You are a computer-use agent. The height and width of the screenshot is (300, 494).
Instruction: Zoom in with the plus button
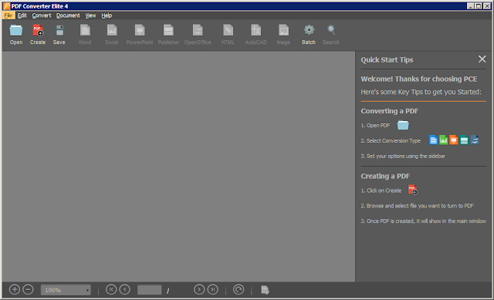click(x=15, y=289)
